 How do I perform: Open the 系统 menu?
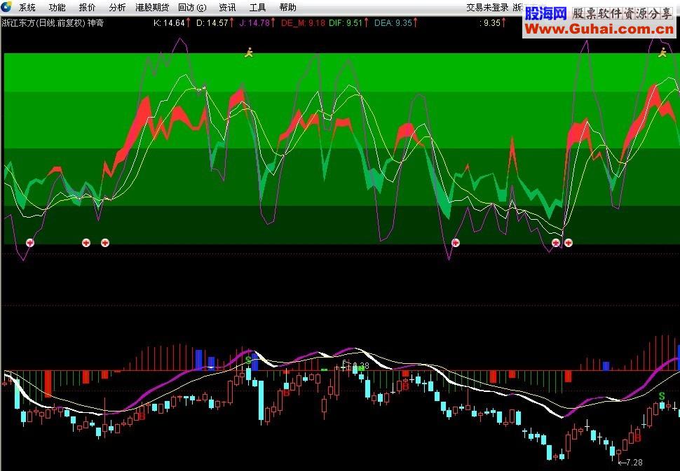(27, 8)
